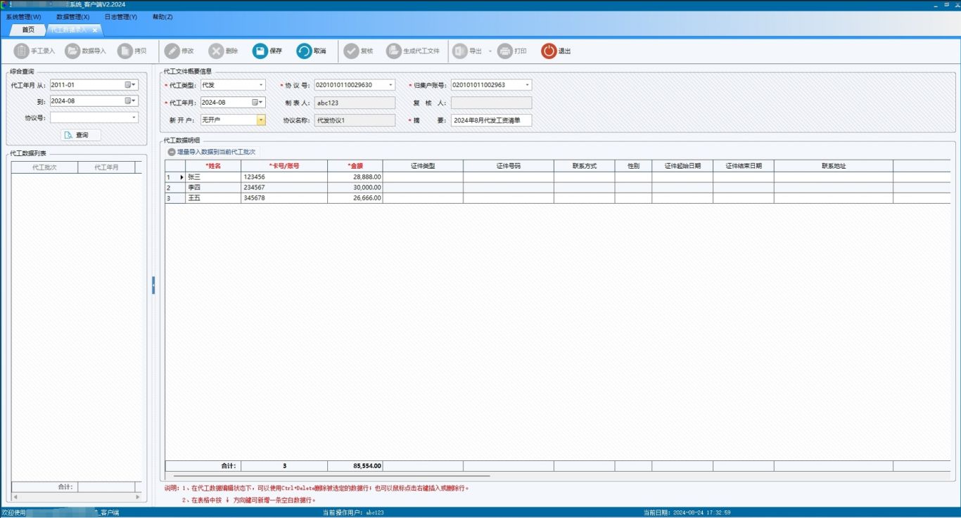961x518 pixels.
Task: Click the 导出 export toolbar icon
Action: pyautogui.click(x=459, y=51)
